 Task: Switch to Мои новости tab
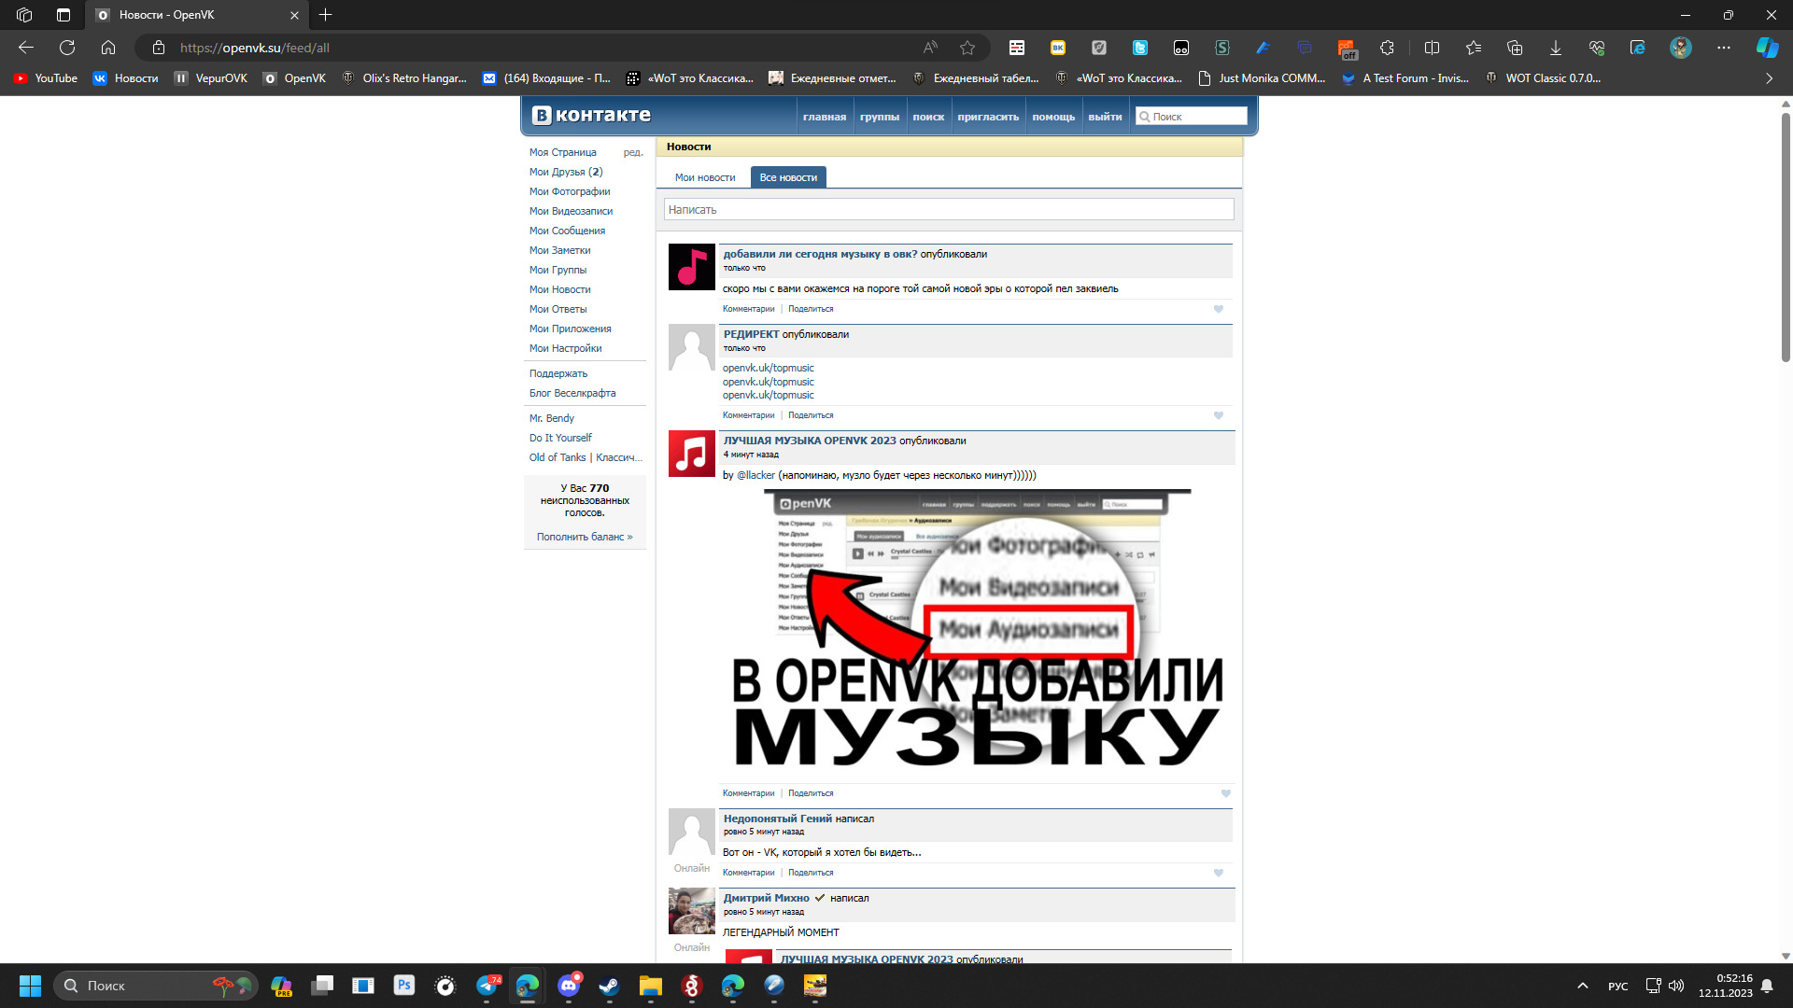[704, 177]
